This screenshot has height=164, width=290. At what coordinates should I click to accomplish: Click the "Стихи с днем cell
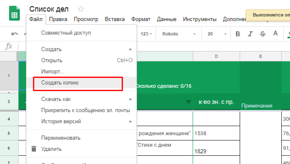pyautogui.click(x=164, y=148)
